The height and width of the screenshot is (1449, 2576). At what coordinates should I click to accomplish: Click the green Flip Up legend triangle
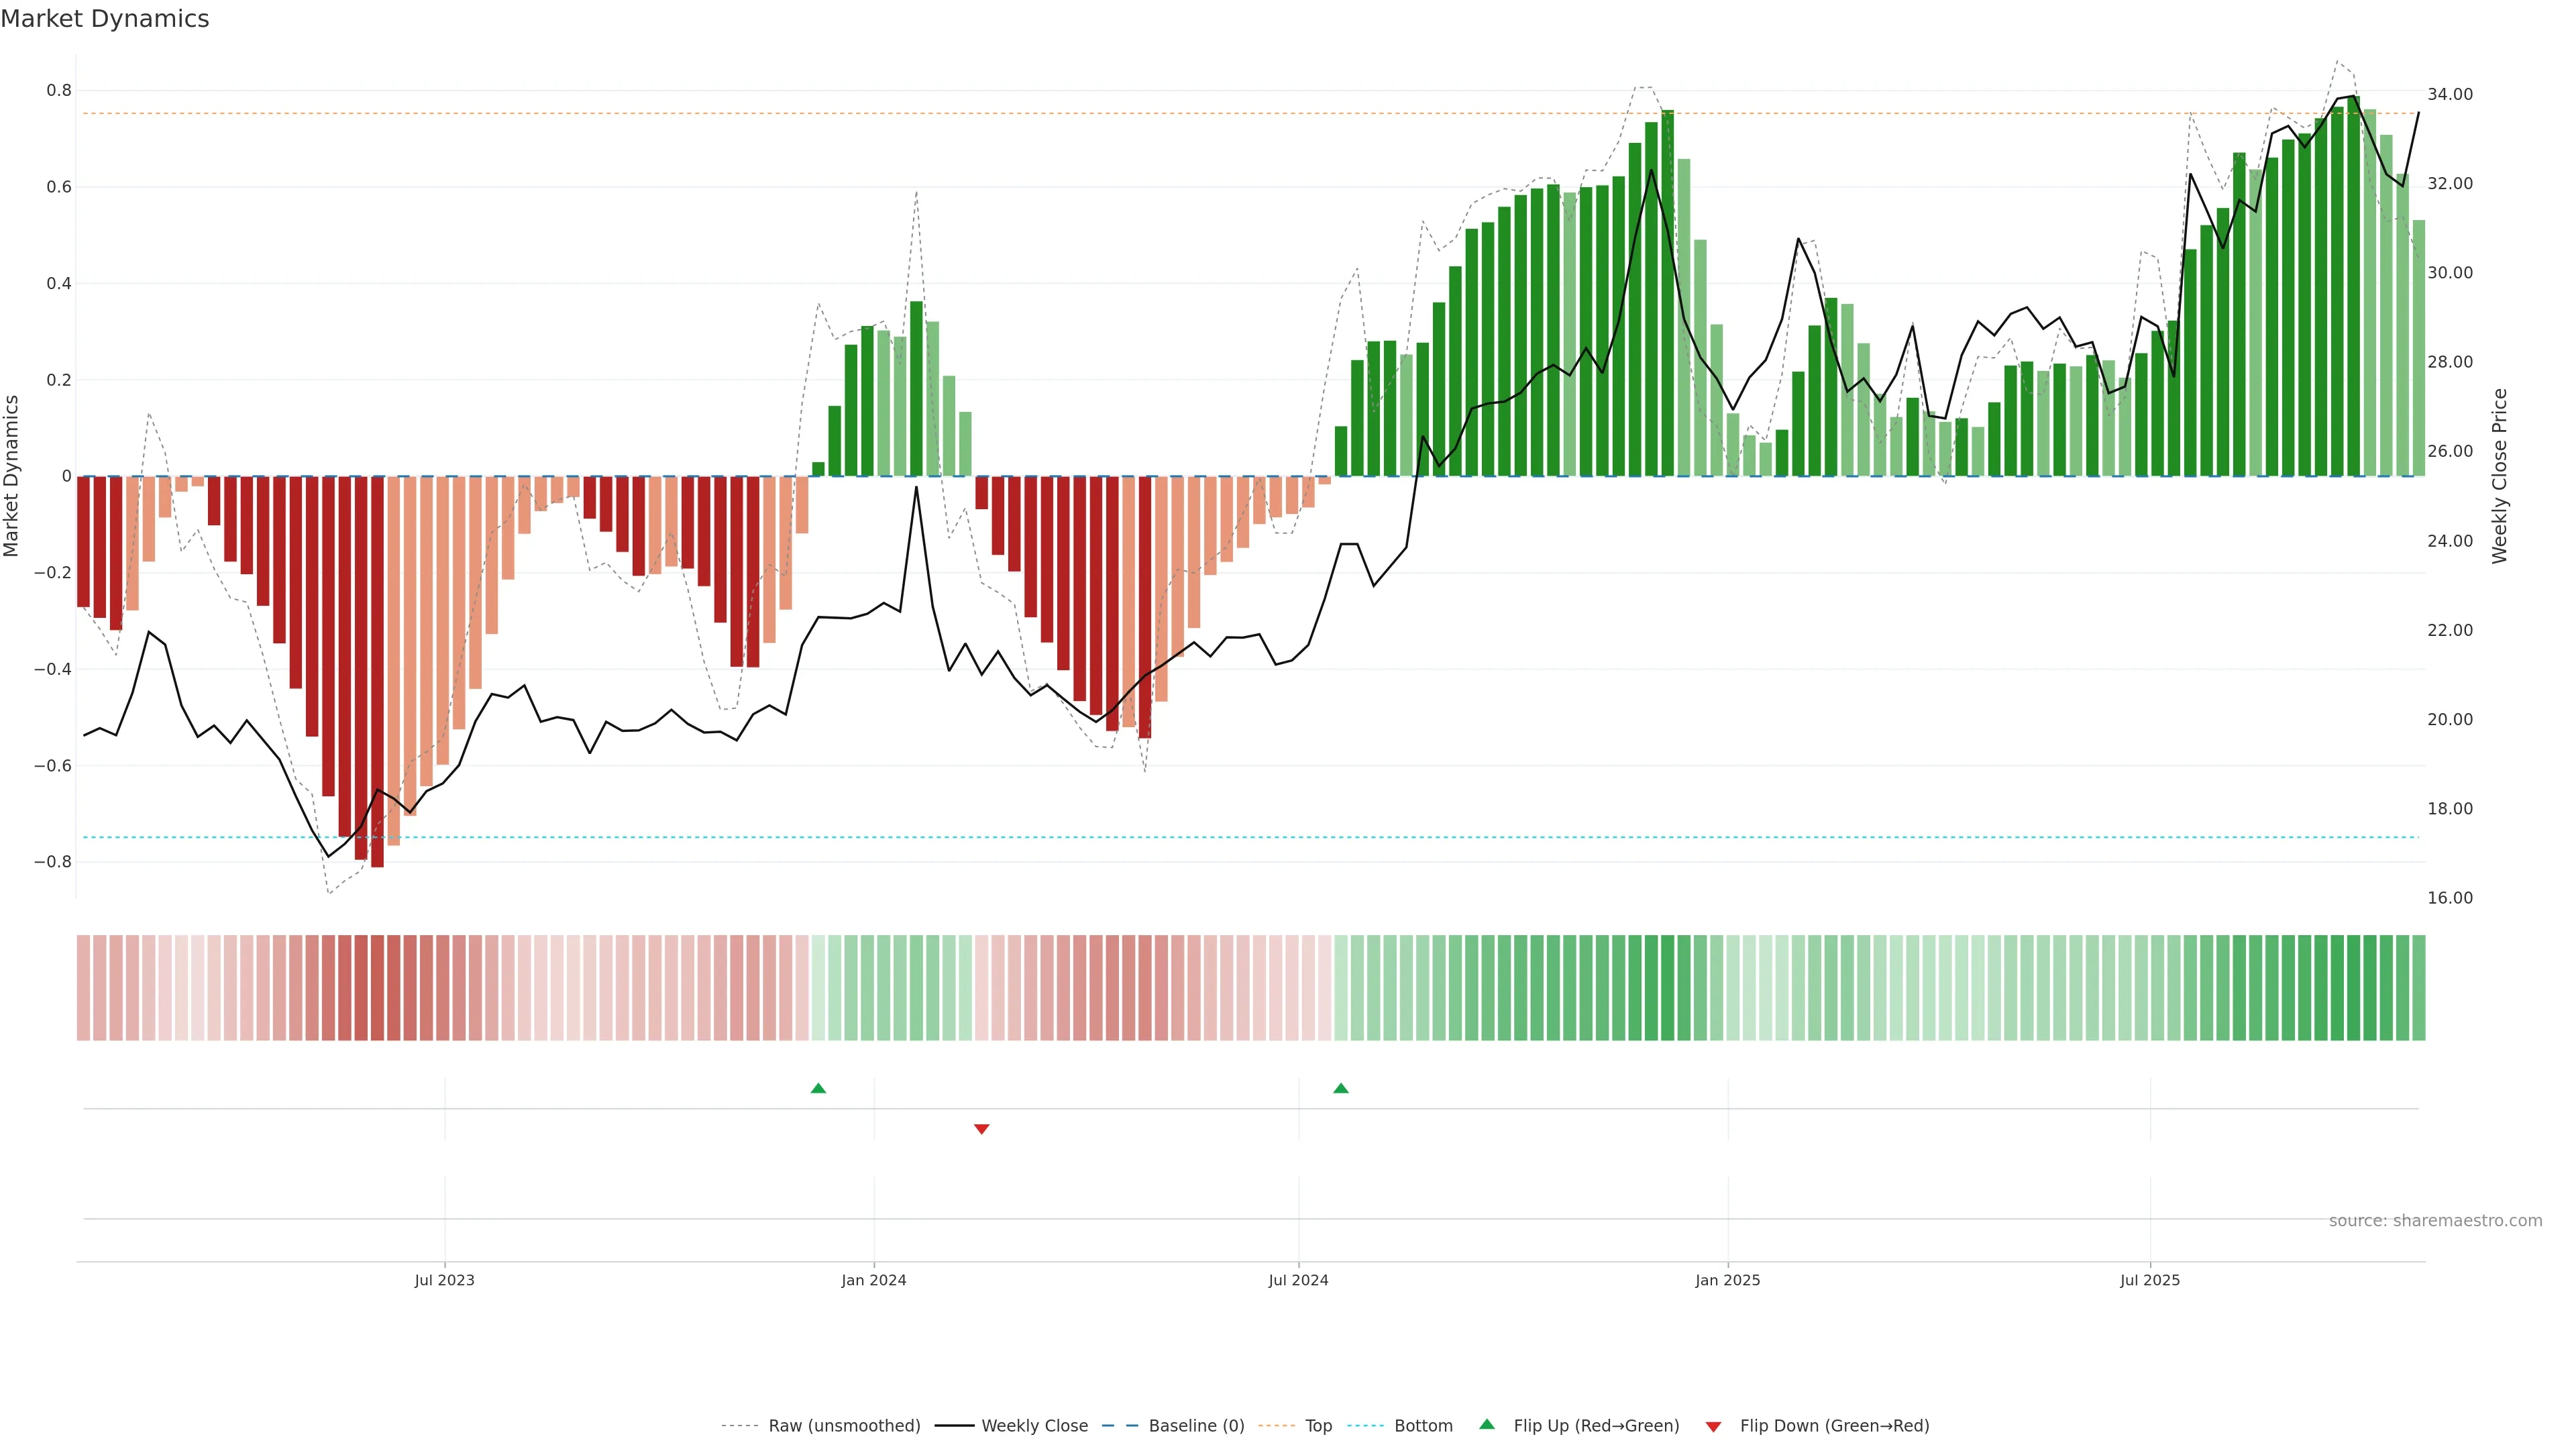(x=1487, y=1424)
